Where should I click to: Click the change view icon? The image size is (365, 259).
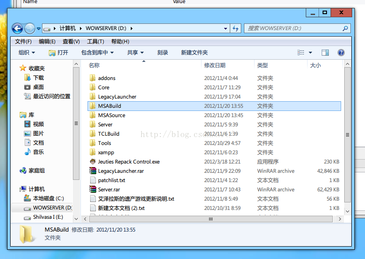coord(301,53)
